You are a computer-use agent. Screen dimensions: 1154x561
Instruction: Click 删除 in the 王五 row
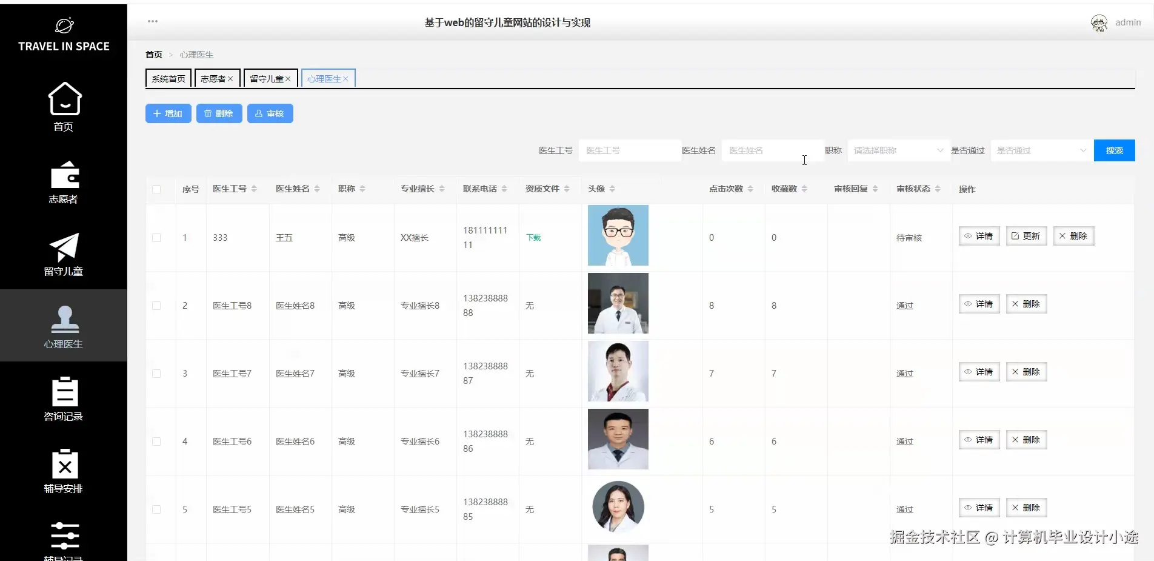tap(1074, 236)
